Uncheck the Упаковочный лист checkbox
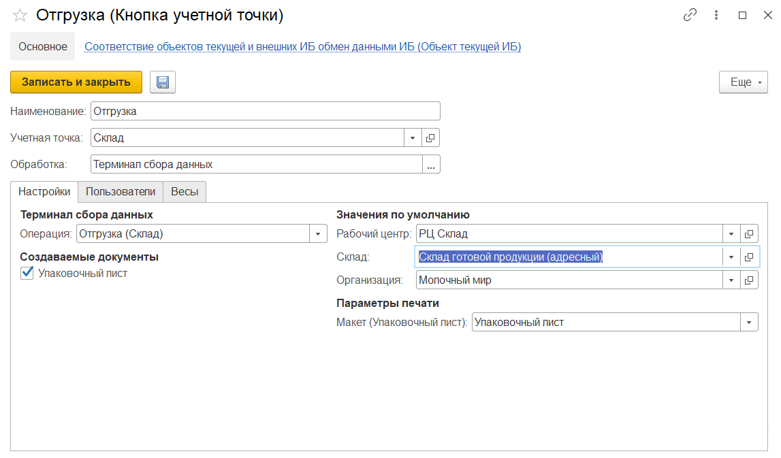Image resolution: width=781 pixels, height=458 pixels. click(27, 274)
